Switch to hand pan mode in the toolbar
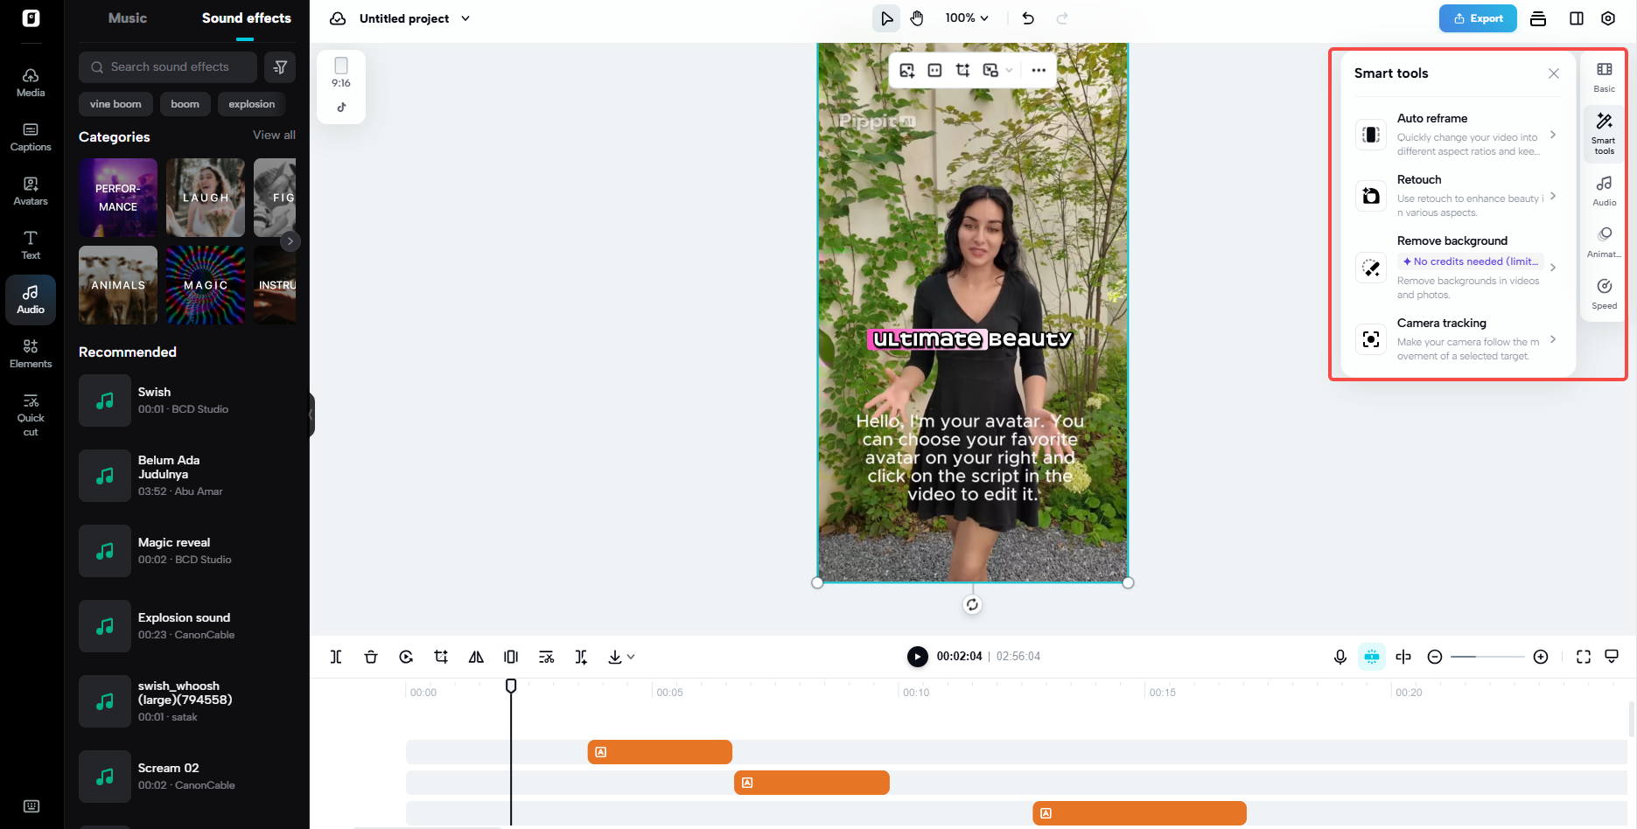This screenshot has height=829, width=1637. [x=916, y=17]
